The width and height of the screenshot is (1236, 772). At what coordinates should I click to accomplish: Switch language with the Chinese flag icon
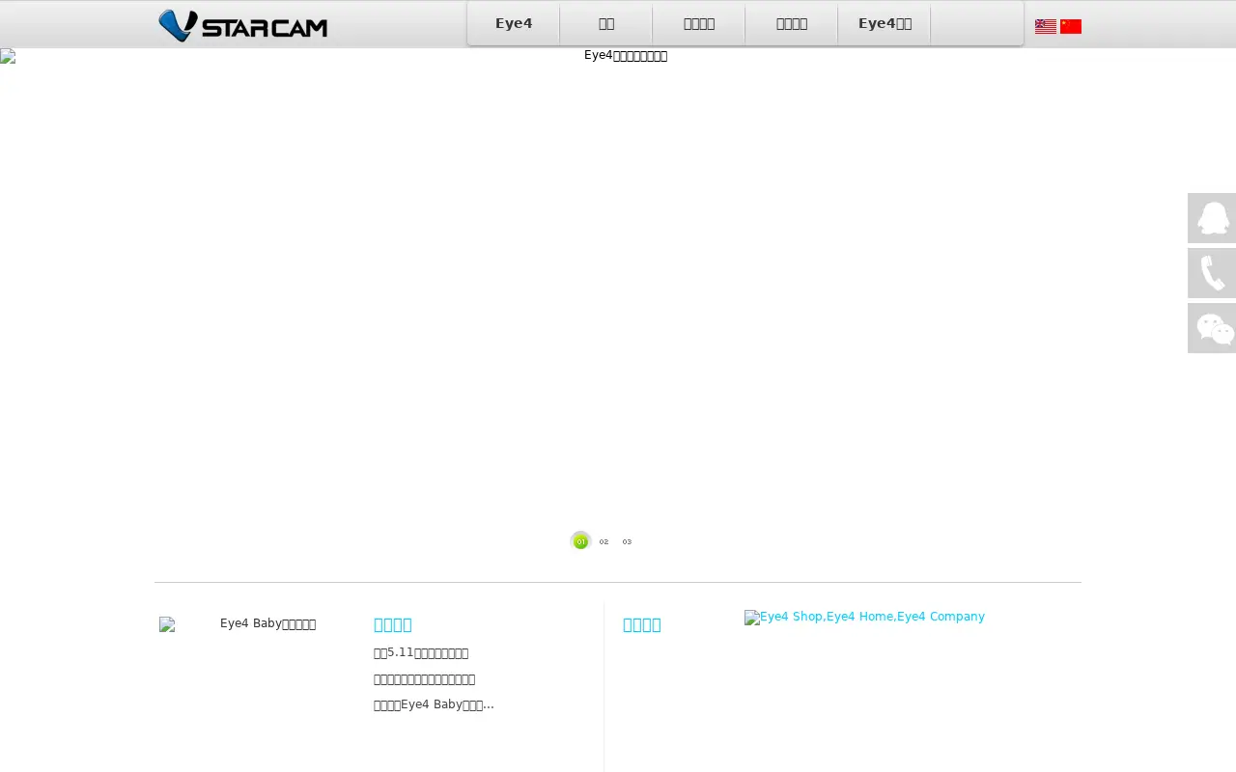tap(1071, 26)
